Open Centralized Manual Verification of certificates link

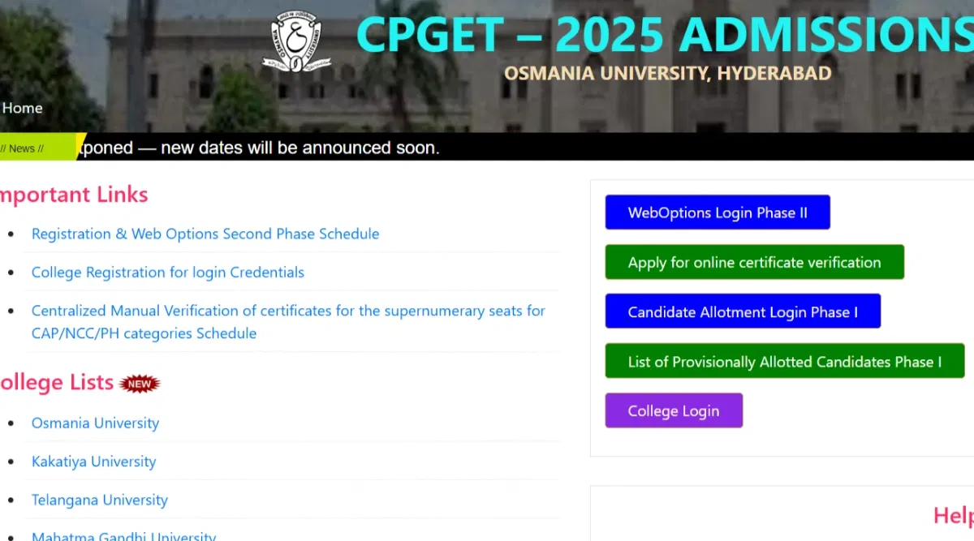pyautogui.click(x=288, y=311)
